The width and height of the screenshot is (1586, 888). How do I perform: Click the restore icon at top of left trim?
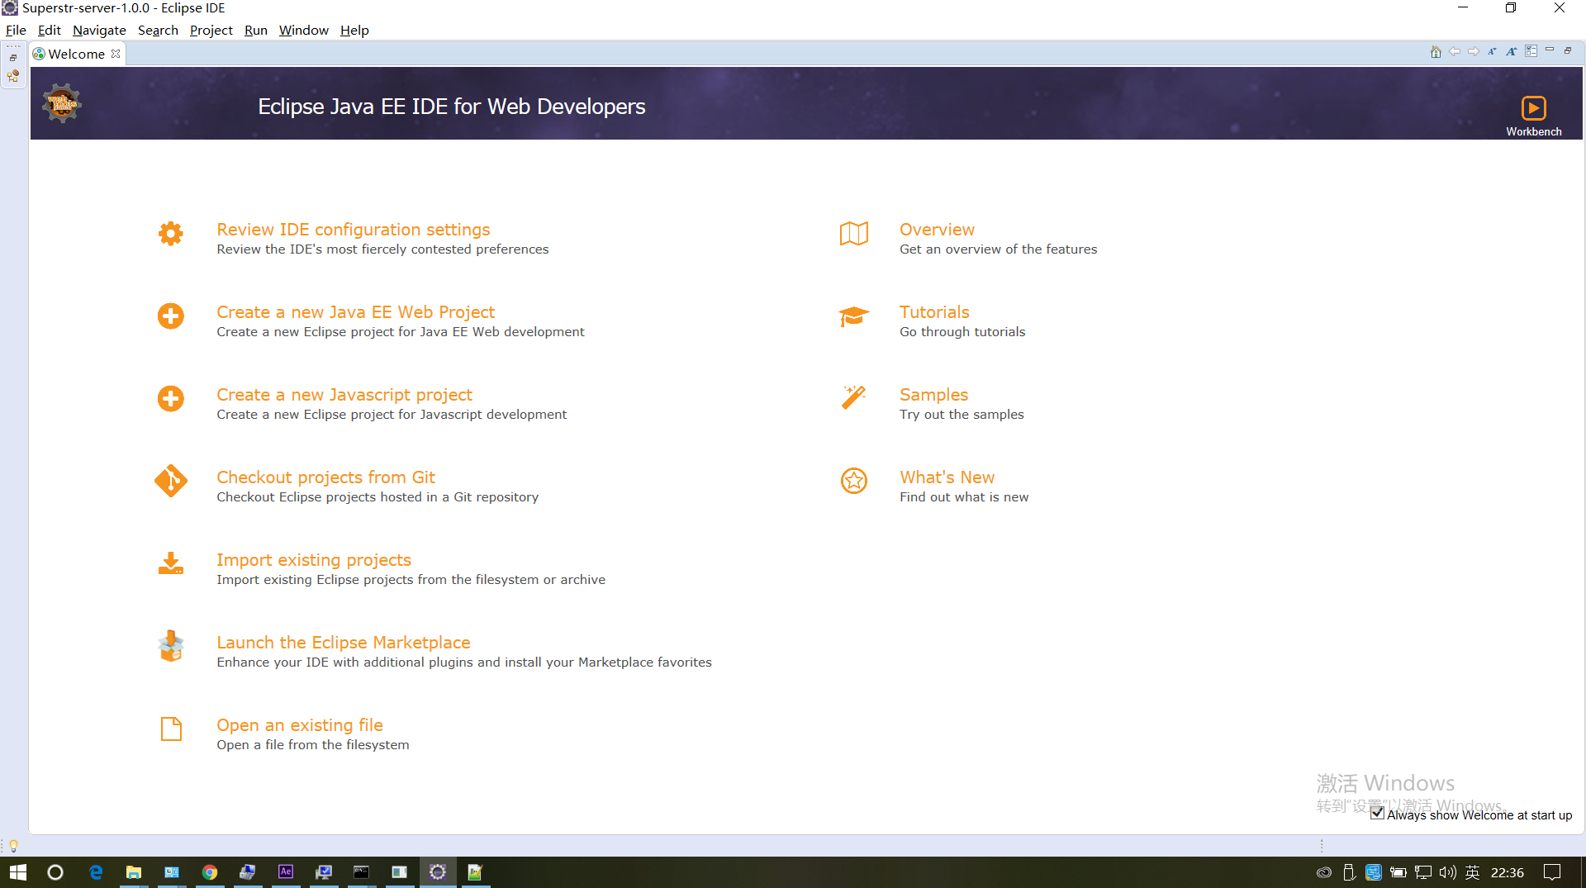(x=13, y=58)
